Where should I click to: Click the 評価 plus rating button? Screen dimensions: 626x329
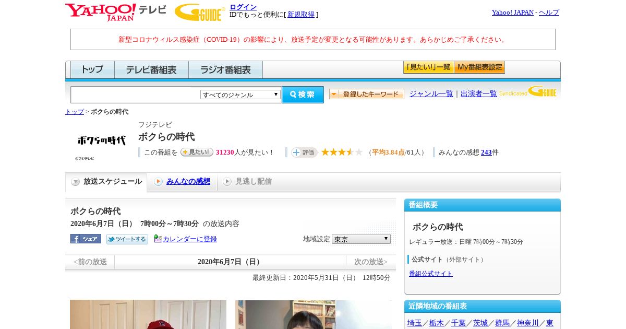point(305,152)
